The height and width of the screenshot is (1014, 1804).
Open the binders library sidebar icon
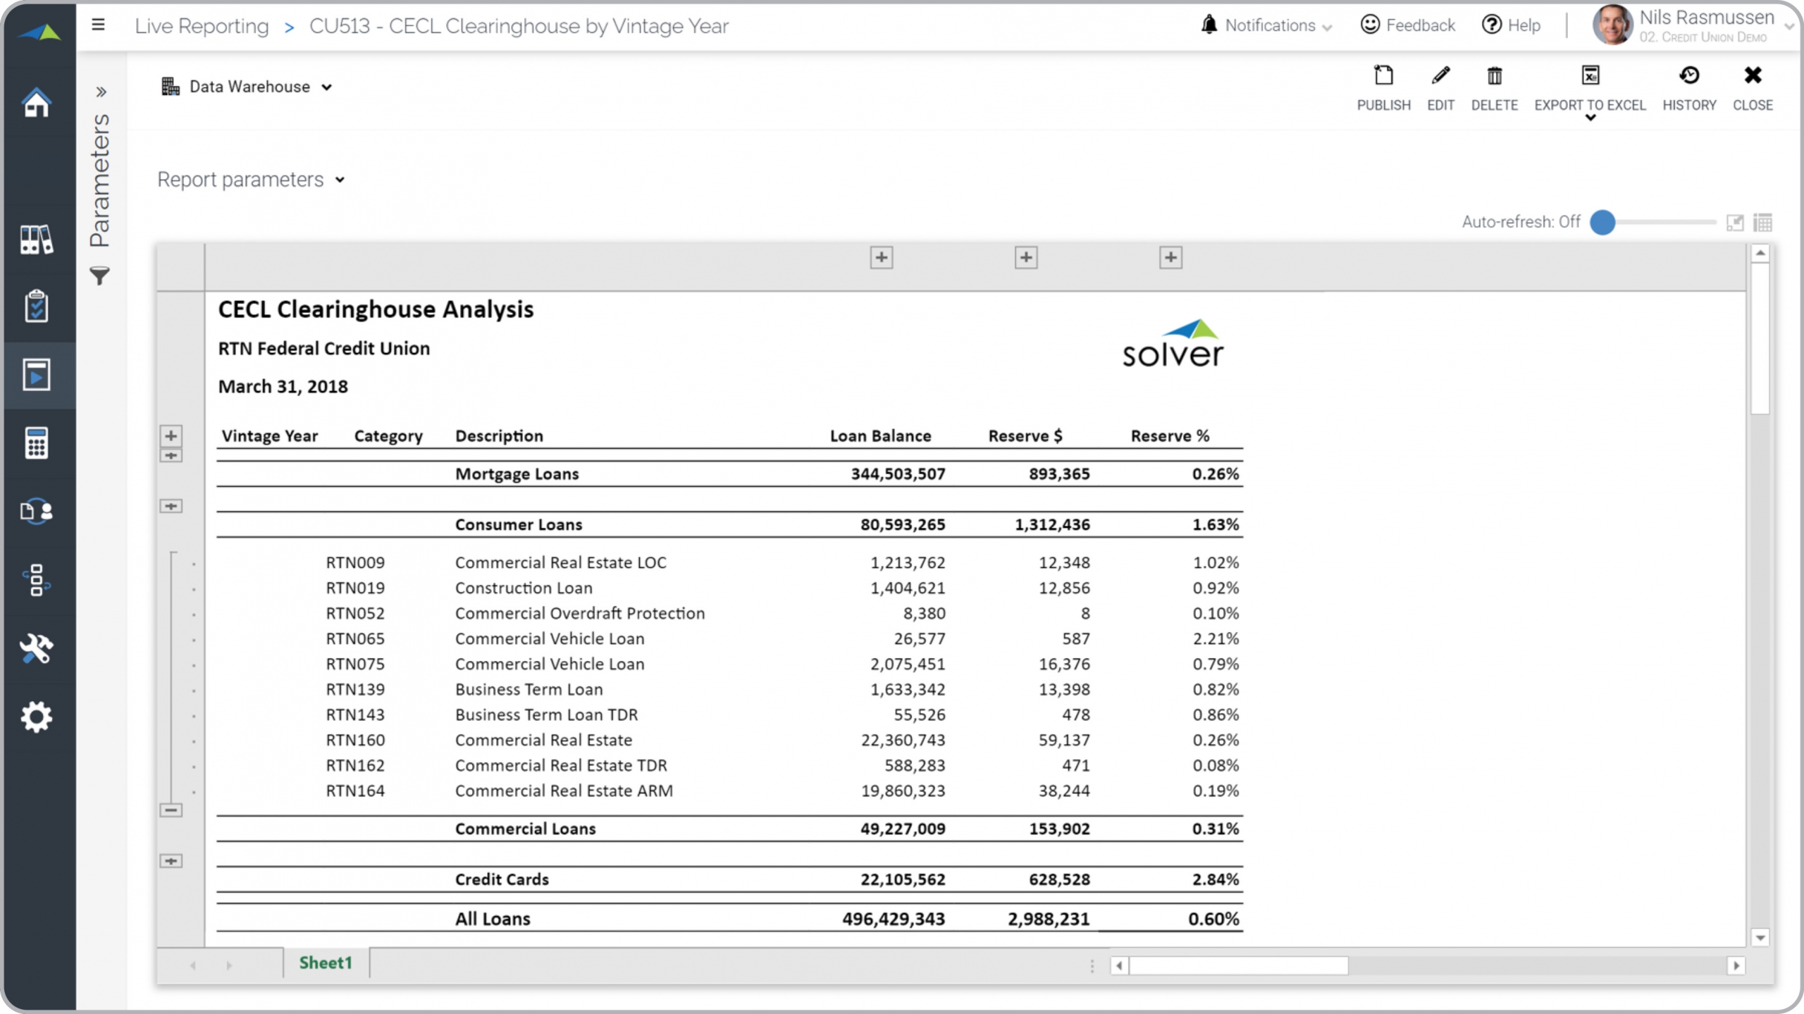click(37, 240)
